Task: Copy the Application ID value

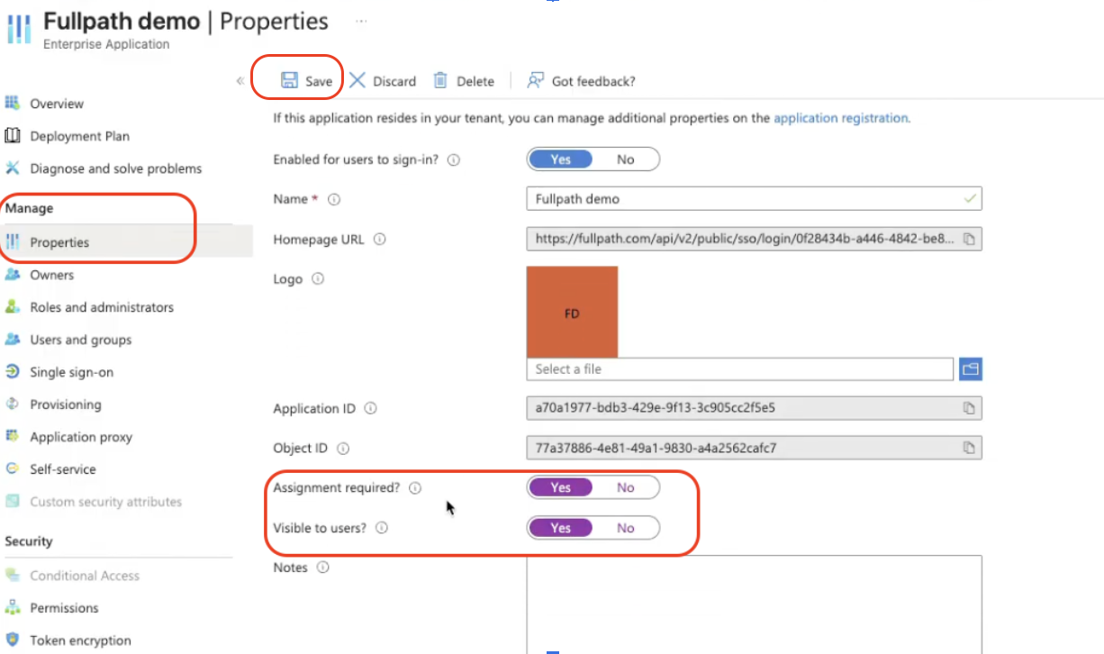Action: pyautogui.click(x=969, y=408)
